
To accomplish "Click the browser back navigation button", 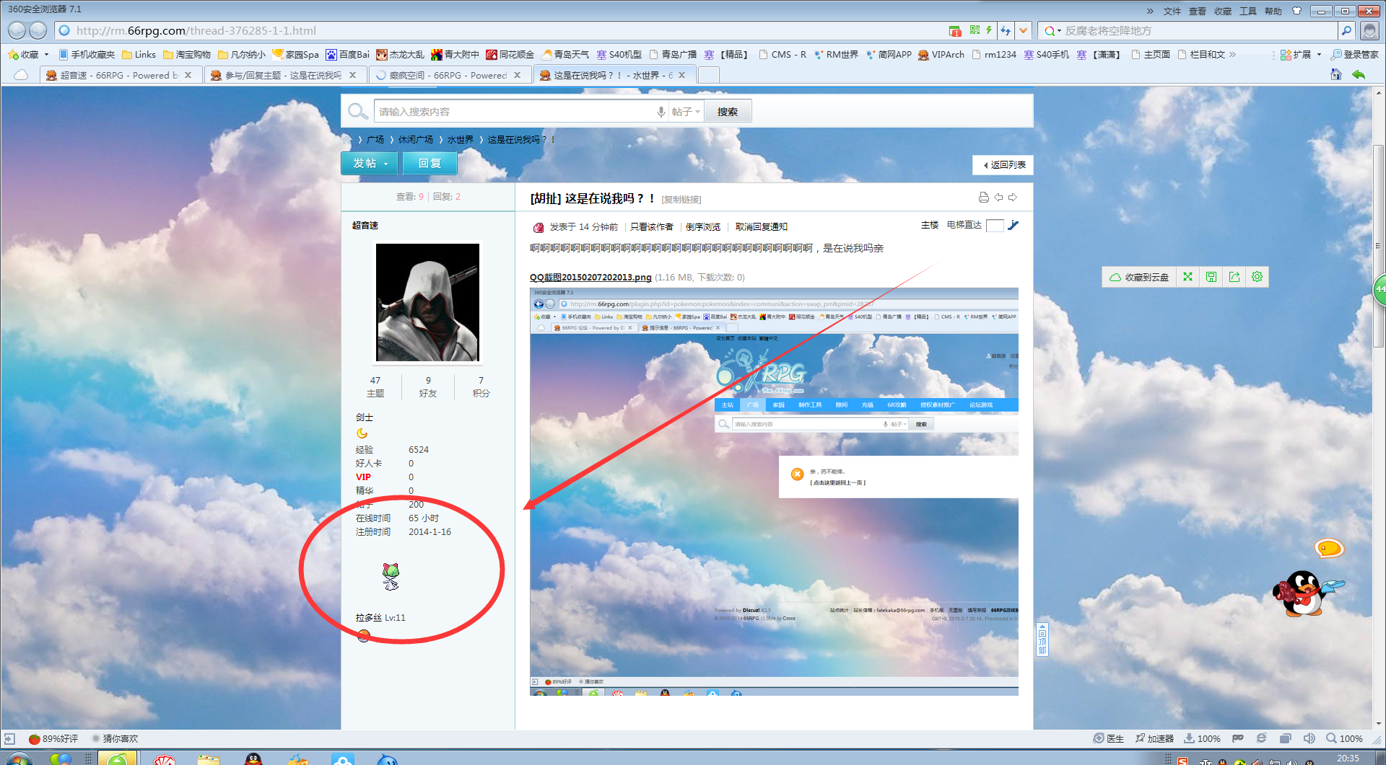I will click(x=17, y=30).
